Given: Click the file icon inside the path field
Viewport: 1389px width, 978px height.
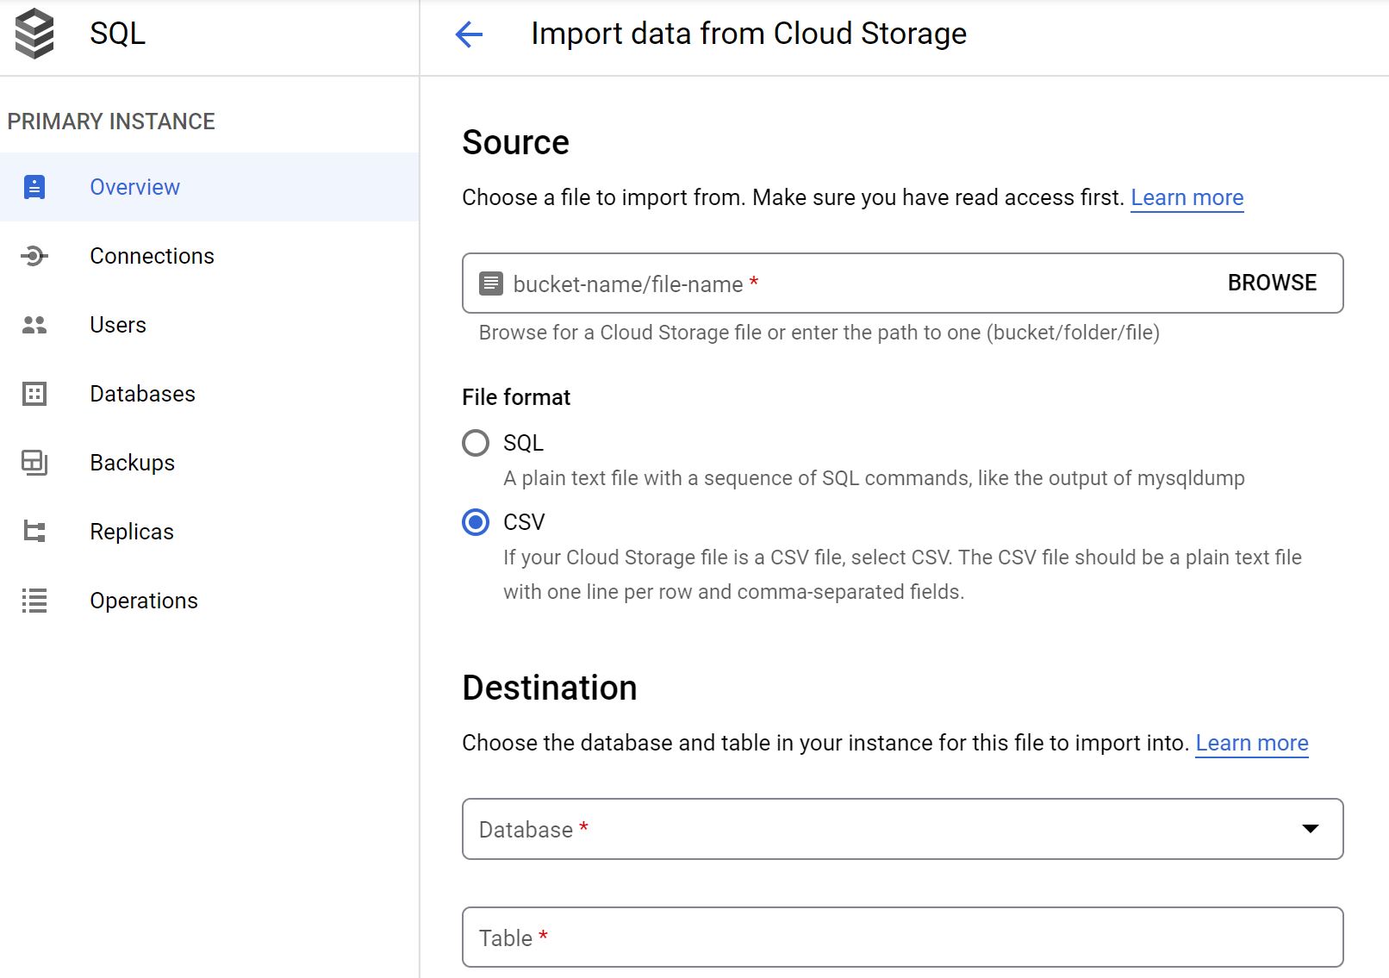Looking at the screenshot, I should [x=489, y=283].
